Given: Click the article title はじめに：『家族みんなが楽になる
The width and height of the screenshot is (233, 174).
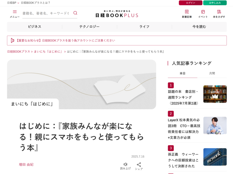Looking at the screenshot, I should tap(81, 137).
